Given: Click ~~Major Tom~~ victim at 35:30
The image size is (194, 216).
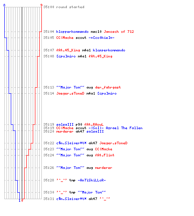Looking at the screenshot, I should [92, 192].
